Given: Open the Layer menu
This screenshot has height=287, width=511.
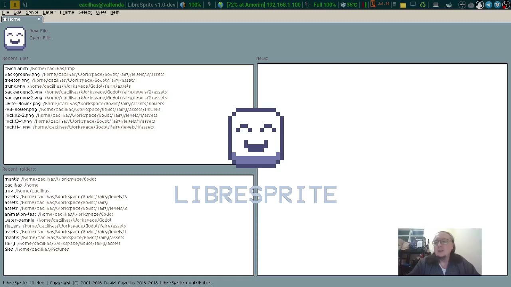Looking at the screenshot, I should pyautogui.click(x=49, y=12).
